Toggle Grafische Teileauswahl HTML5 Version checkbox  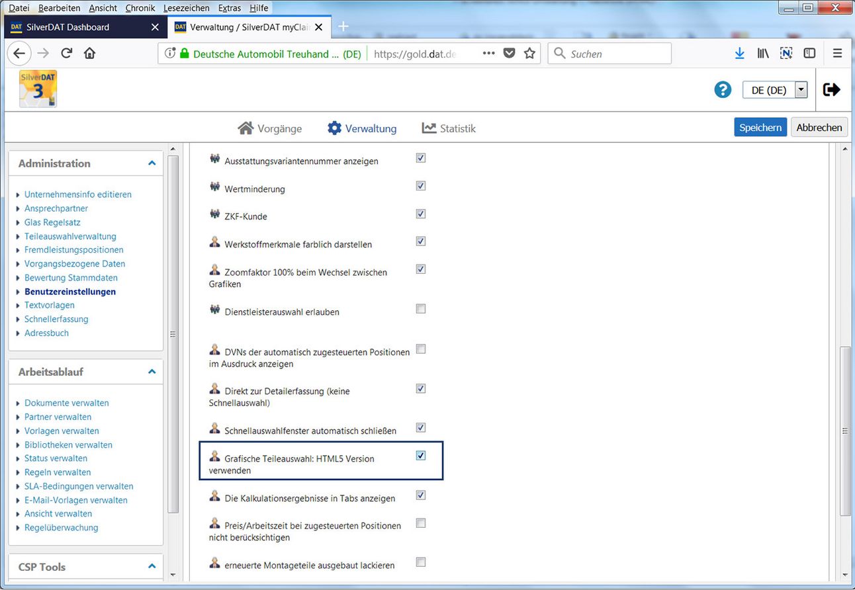click(x=420, y=456)
